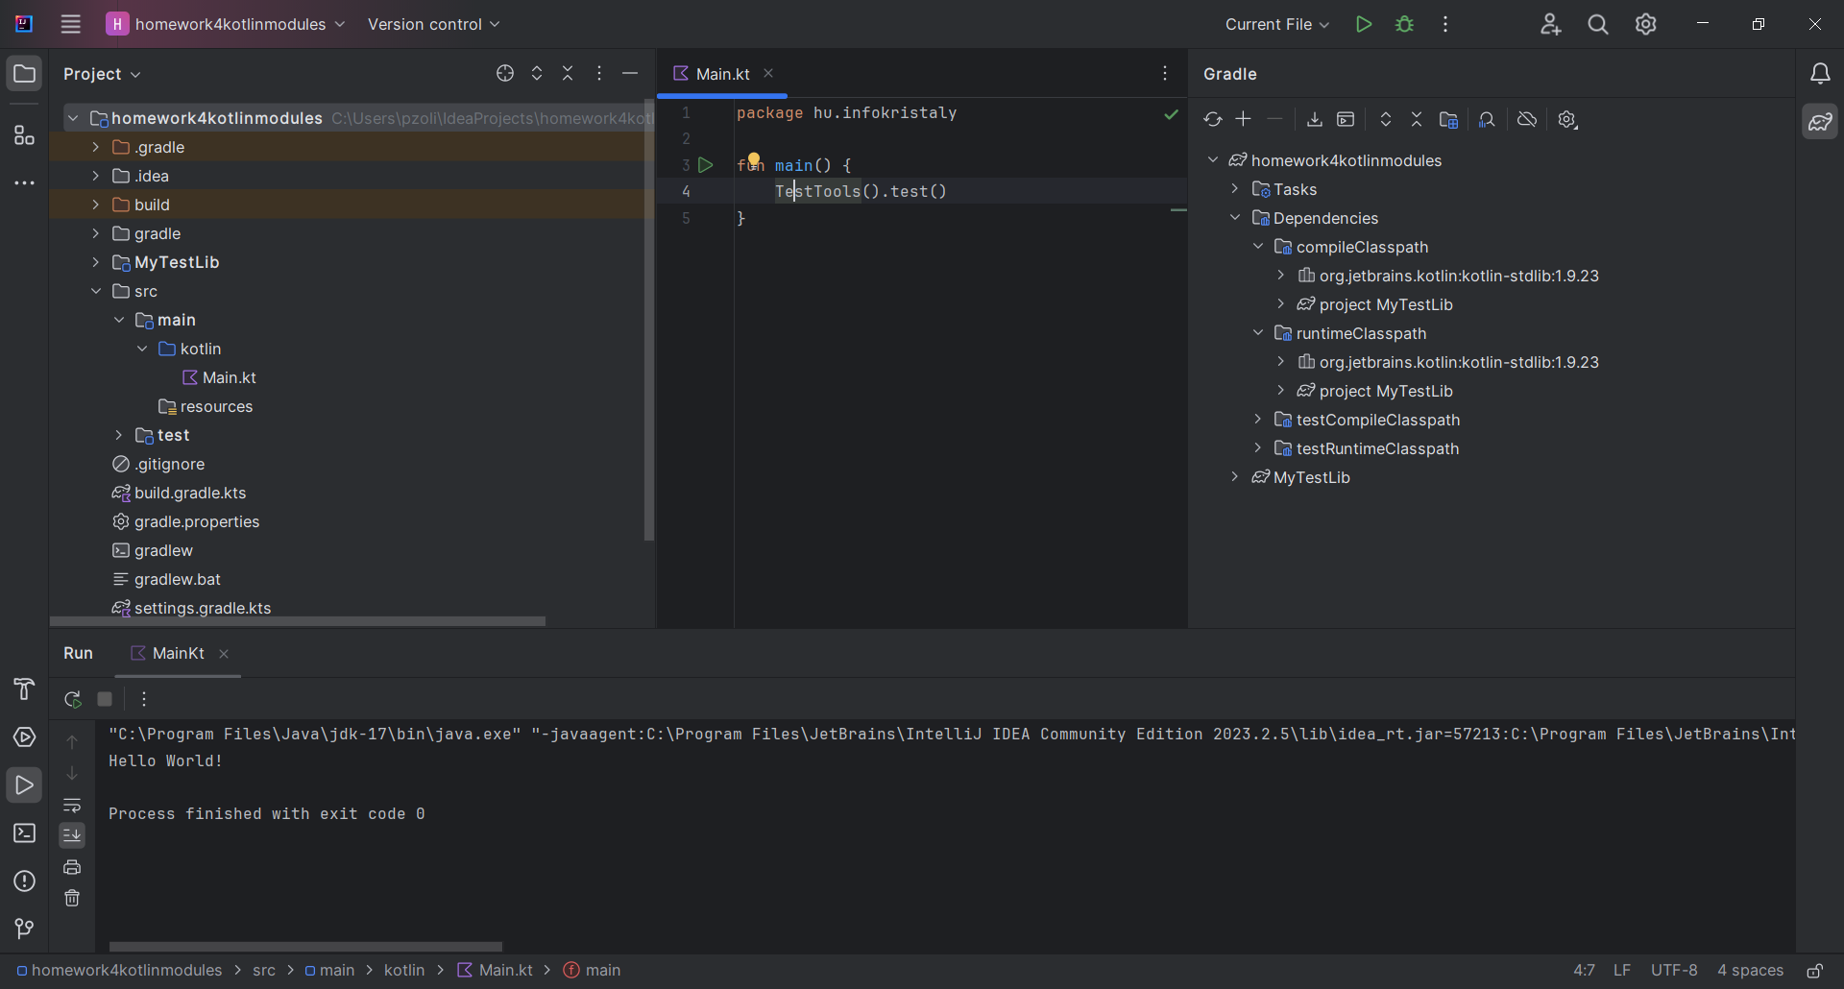Open Gradle build tool settings wrench
Image resolution: width=1844 pixels, height=989 pixels.
[x=1567, y=120]
